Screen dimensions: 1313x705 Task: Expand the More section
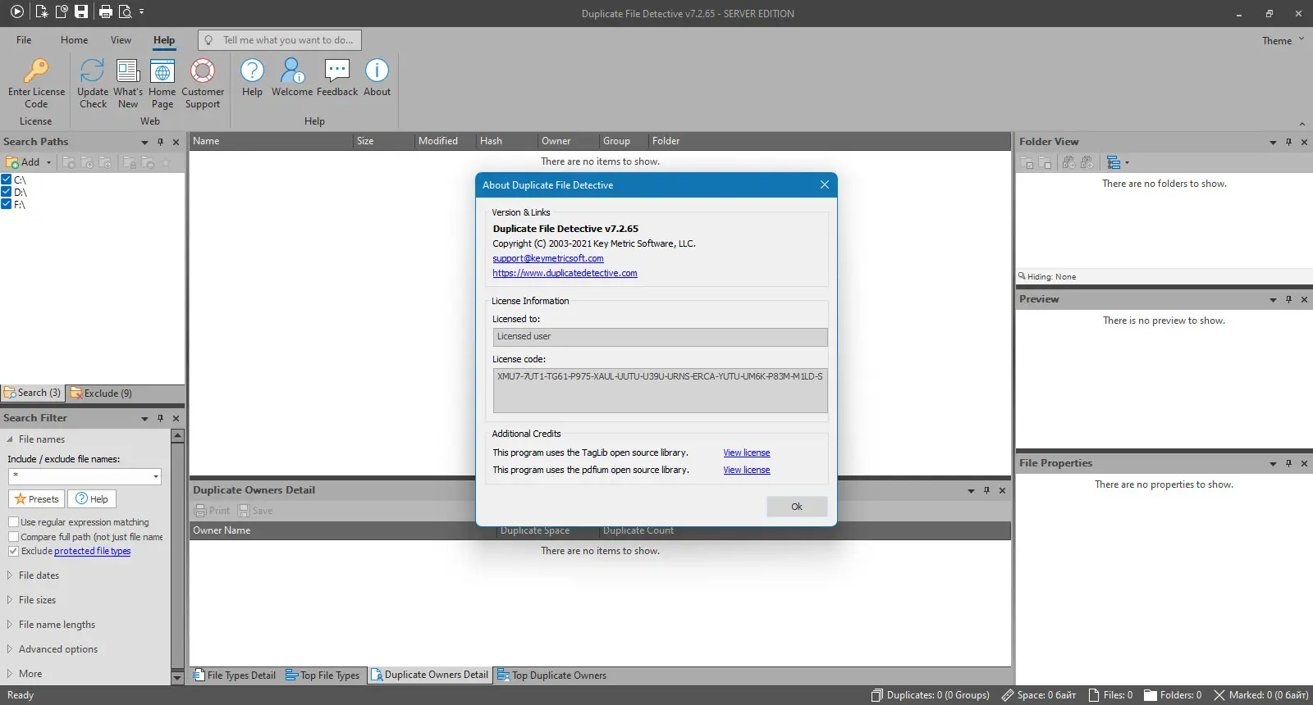pyautogui.click(x=9, y=674)
